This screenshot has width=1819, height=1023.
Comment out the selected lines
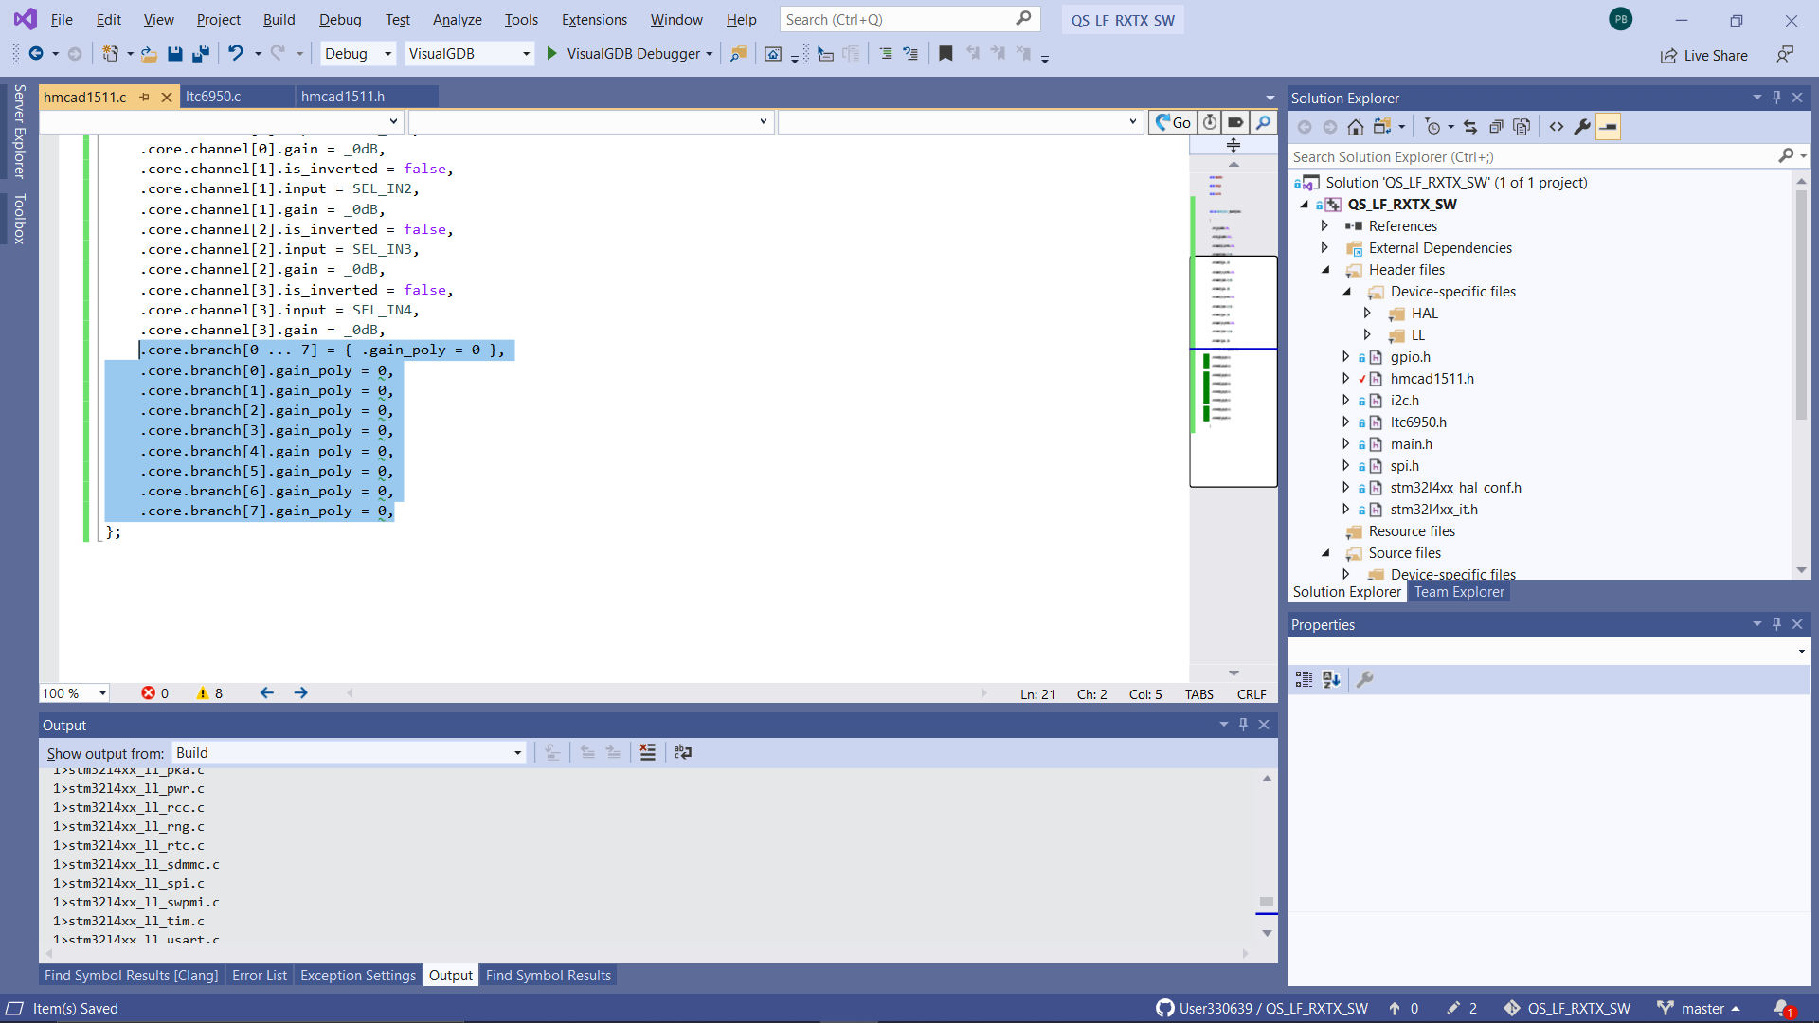tap(885, 54)
